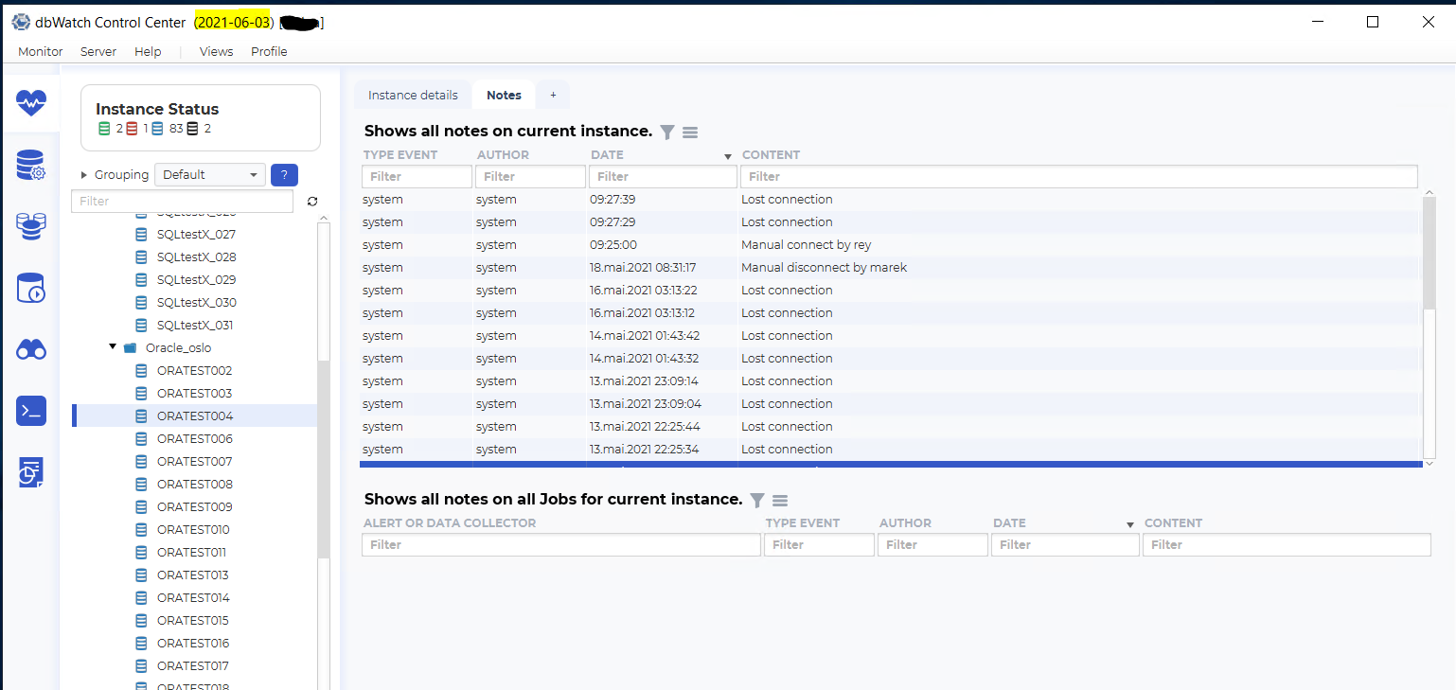Open the Help menu
Screen dimensions: 1456x690
click(x=148, y=52)
